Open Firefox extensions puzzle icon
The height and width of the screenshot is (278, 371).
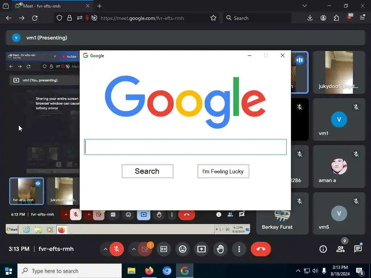coord(336,18)
